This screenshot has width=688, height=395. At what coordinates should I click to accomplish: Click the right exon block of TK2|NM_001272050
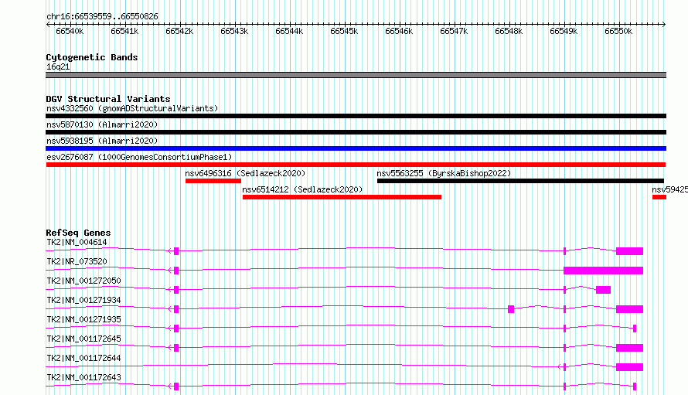(603, 290)
